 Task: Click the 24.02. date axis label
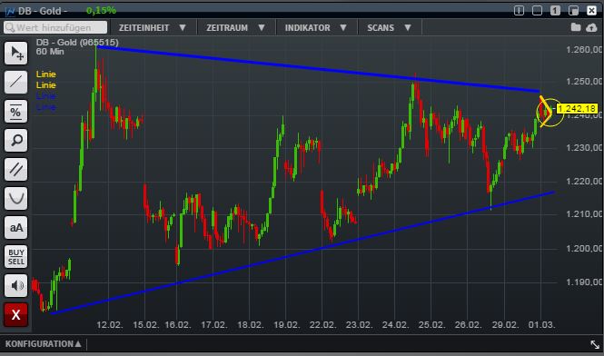(395, 325)
